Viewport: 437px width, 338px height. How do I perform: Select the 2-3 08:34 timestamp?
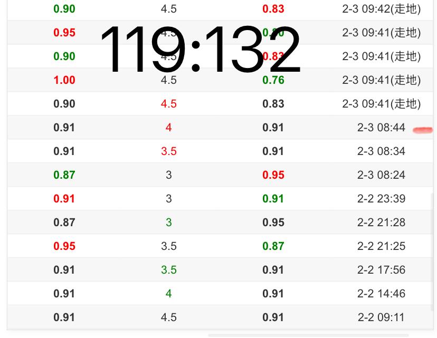click(381, 151)
